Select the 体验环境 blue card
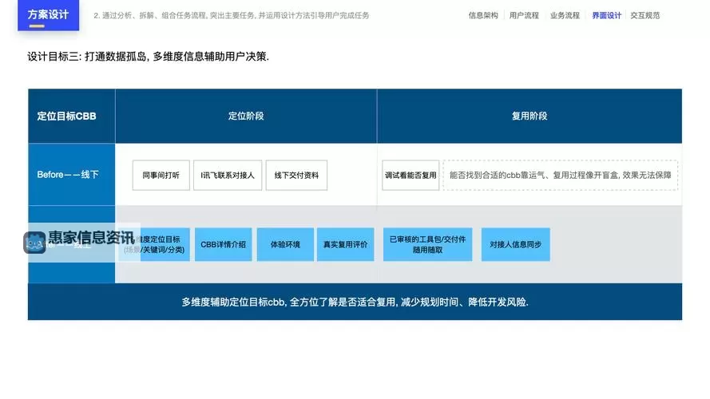This screenshot has width=710, height=399. [x=285, y=244]
